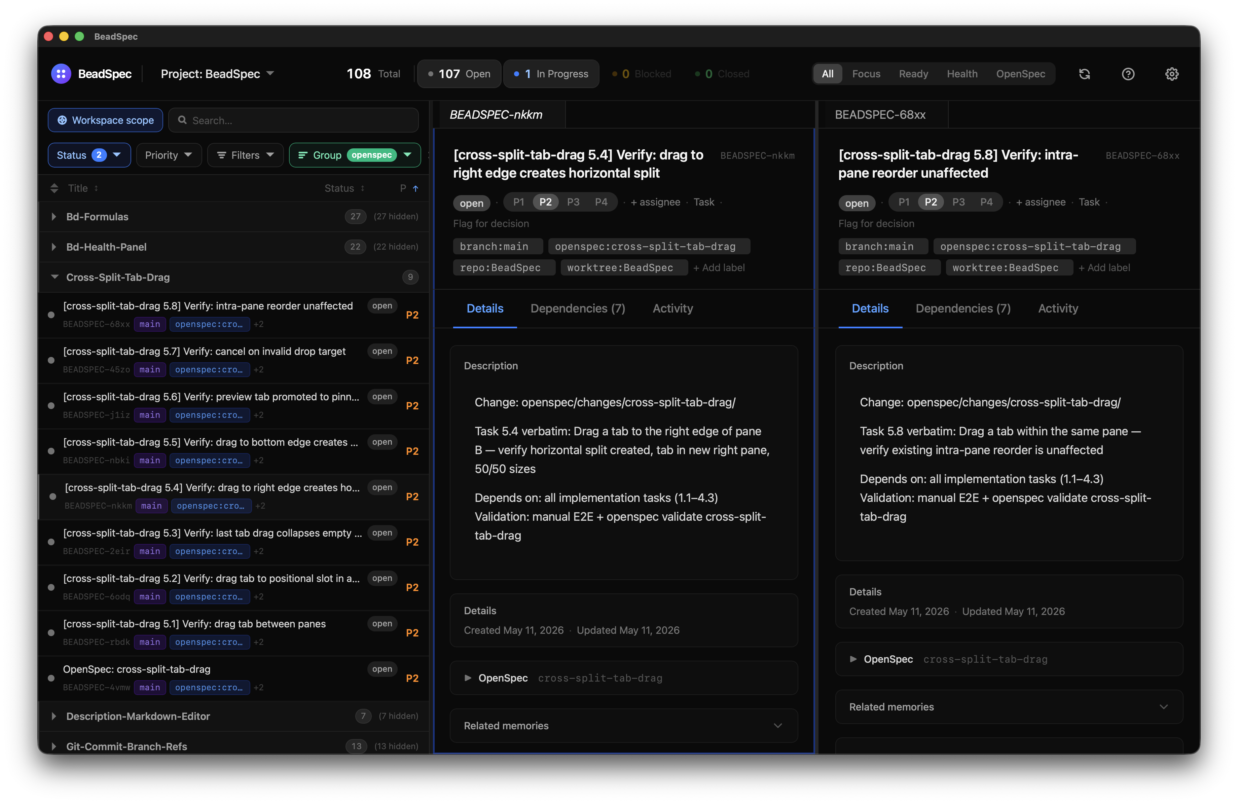The image size is (1238, 804).
Task: Click the Status column sort indicator
Action: 362,188
